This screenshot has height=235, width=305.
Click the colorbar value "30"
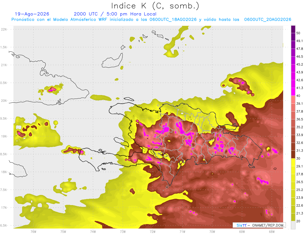click(x=298, y=158)
